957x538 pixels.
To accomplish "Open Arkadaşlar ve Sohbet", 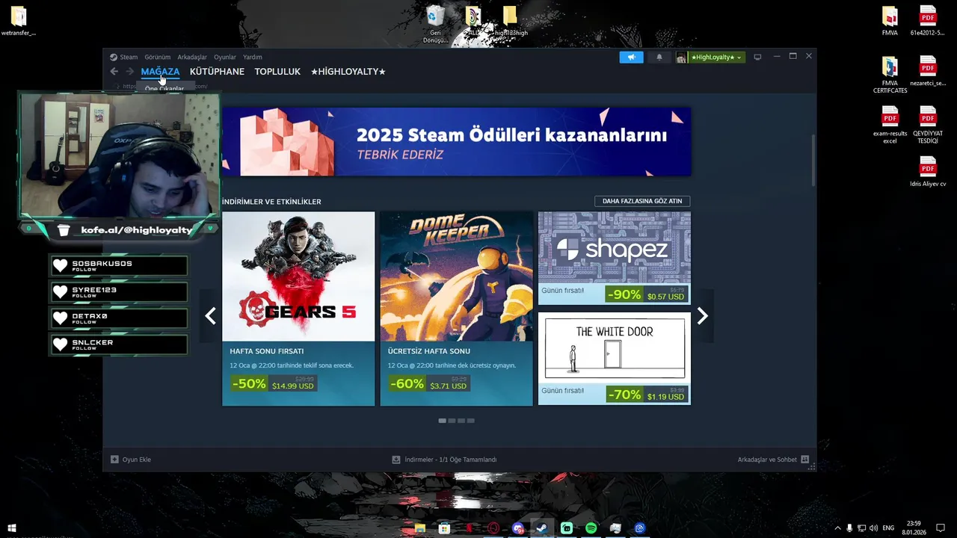I will [773, 460].
